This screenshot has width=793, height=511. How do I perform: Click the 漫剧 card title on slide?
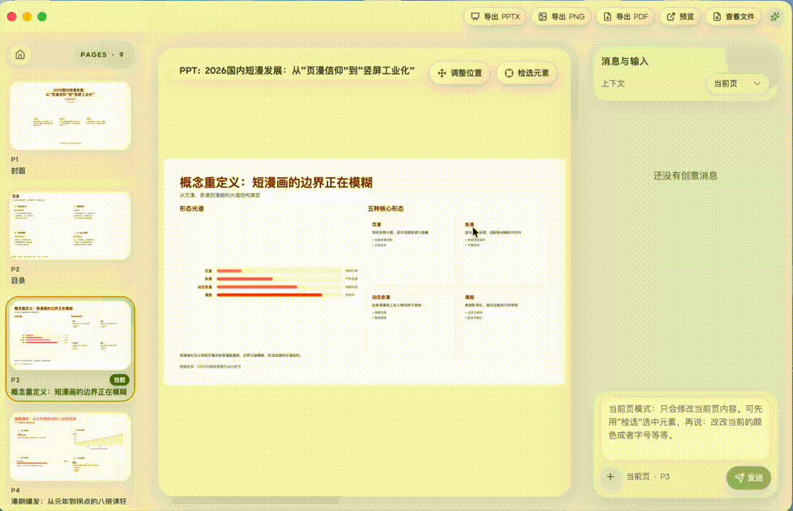469,297
